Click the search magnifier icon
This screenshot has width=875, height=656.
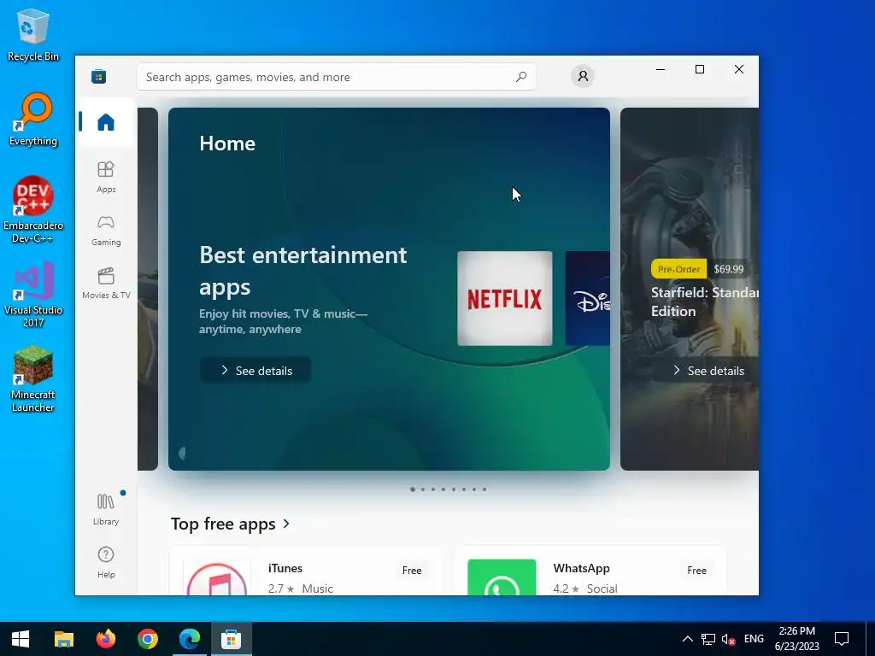[521, 76]
